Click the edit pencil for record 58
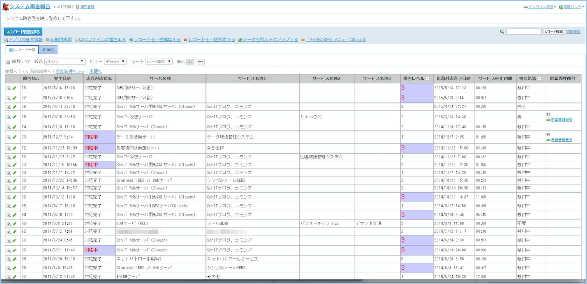Viewport: 587px width, 284px height. point(15,268)
